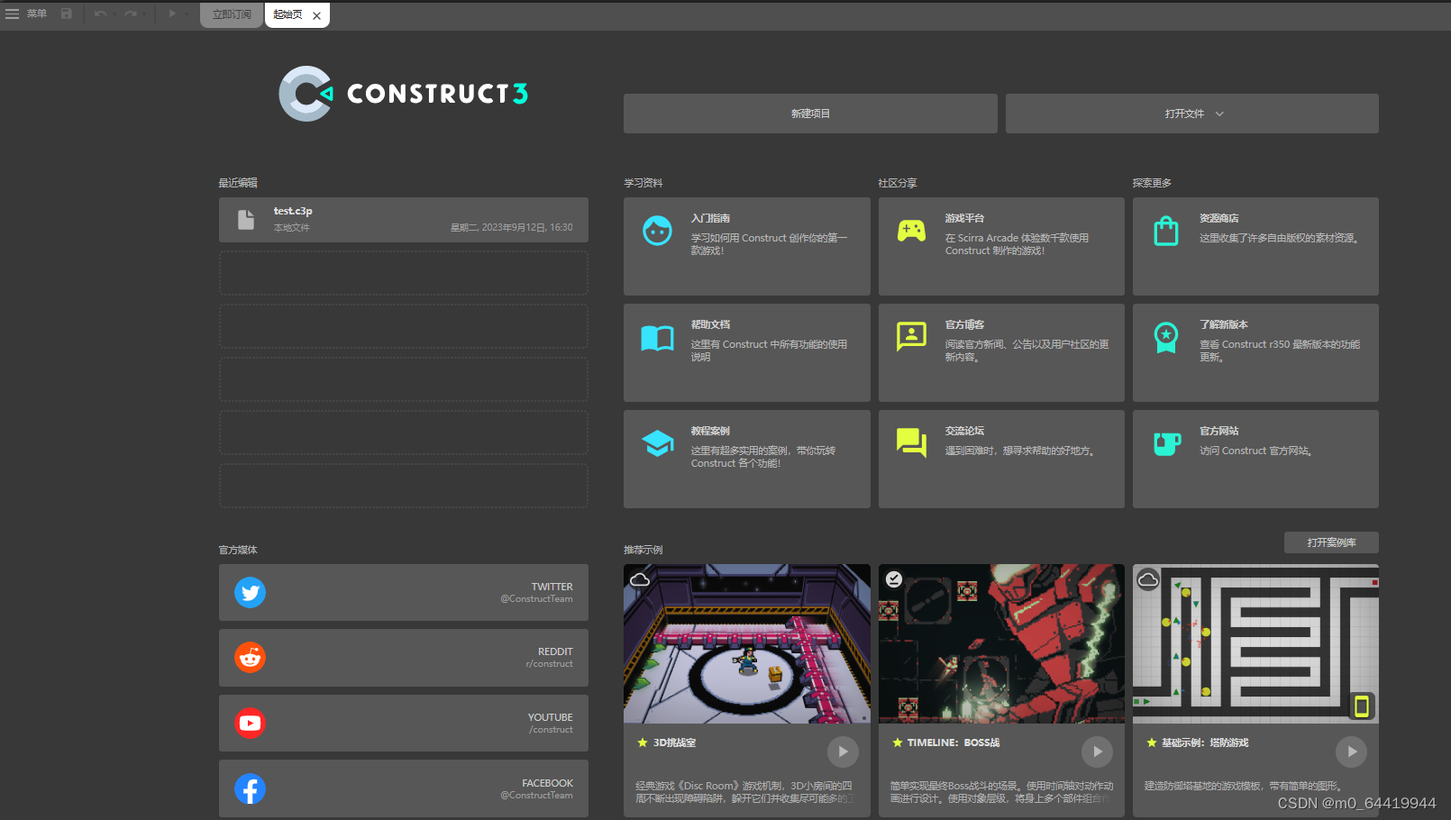
Task: Expand the preview options dropdown arrow
Action: click(186, 14)
